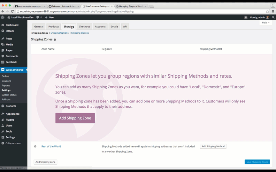Viewport: 276px width, 172px height.
Task: Reload the page with the browser refresh
Action: tap(12, 11)
